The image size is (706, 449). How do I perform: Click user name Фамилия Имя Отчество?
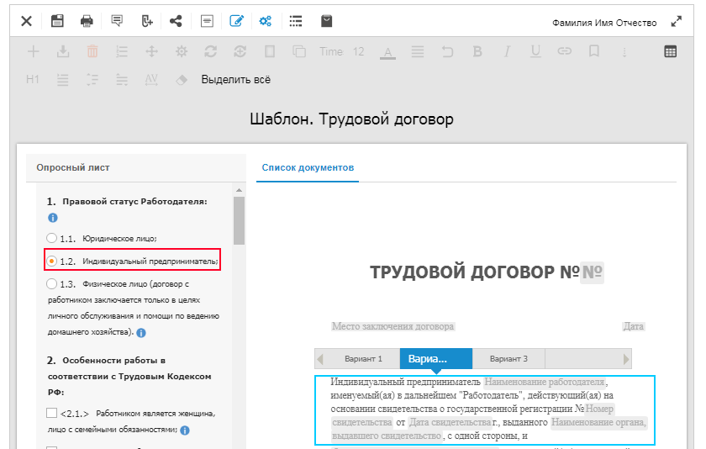604,23
